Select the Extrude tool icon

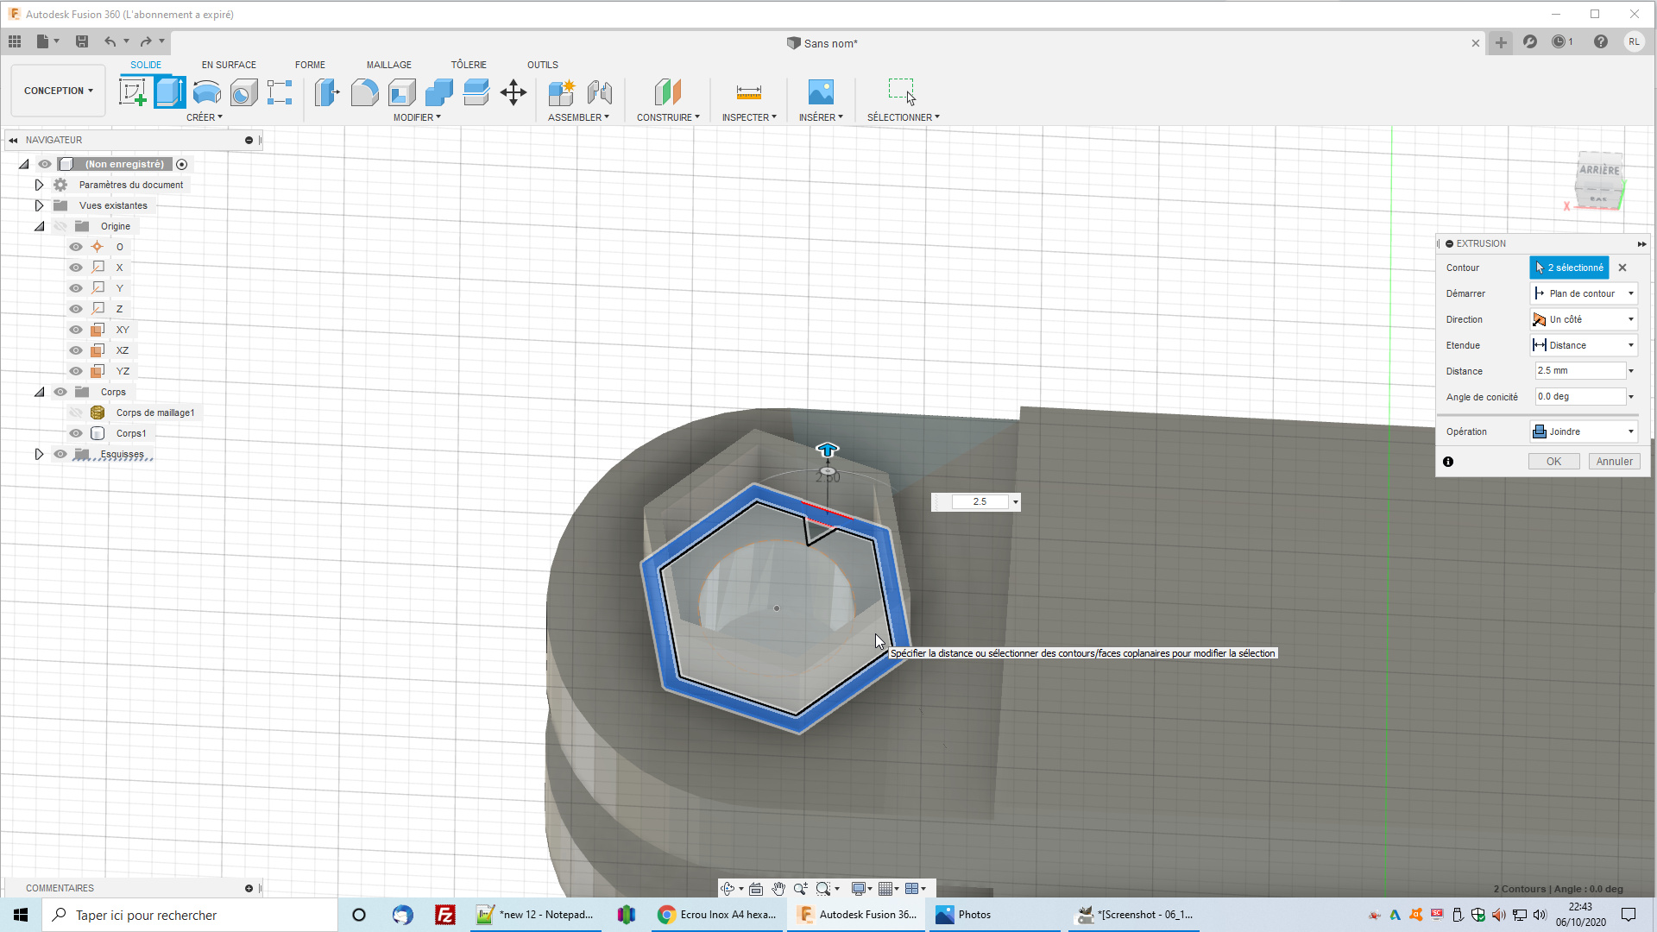[169, 91]
